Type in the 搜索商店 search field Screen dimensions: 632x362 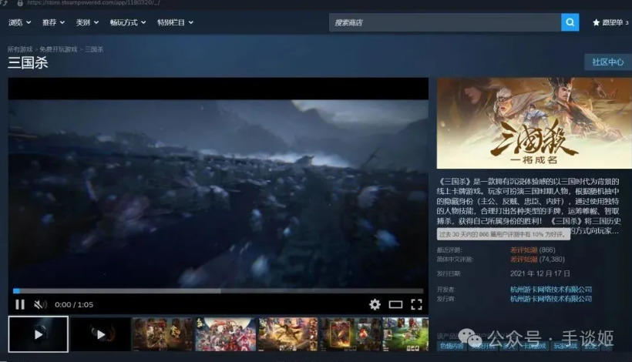point(445,22)
